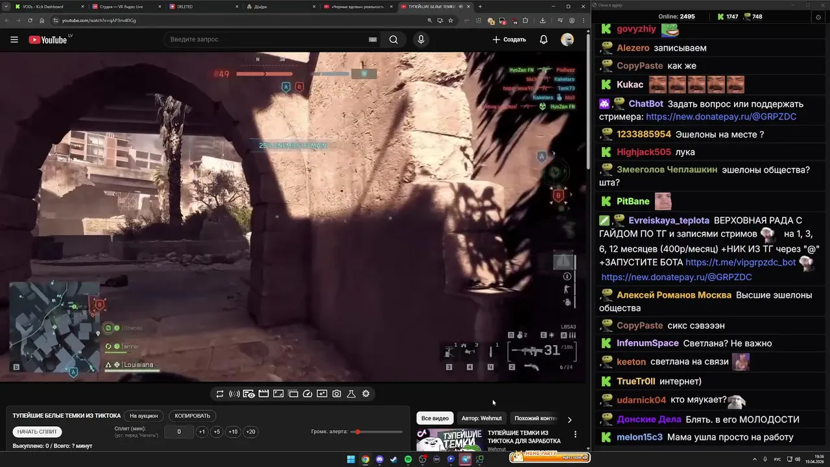The image size is (830, 467).
Task: Reload the page in the browser
Action: pyautogui.click(x=30, y=20)
